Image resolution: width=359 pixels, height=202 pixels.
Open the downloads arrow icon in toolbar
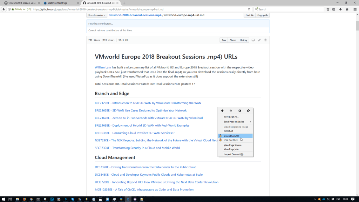coord(340,9)
